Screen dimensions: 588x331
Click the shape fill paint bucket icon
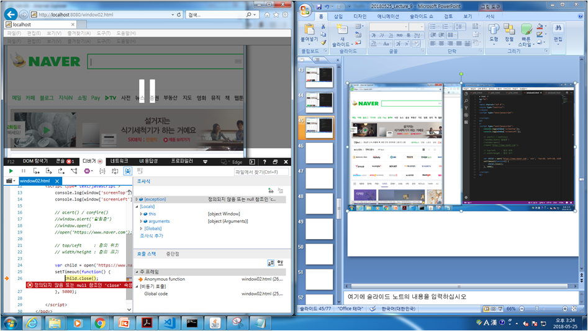point(540,27)
